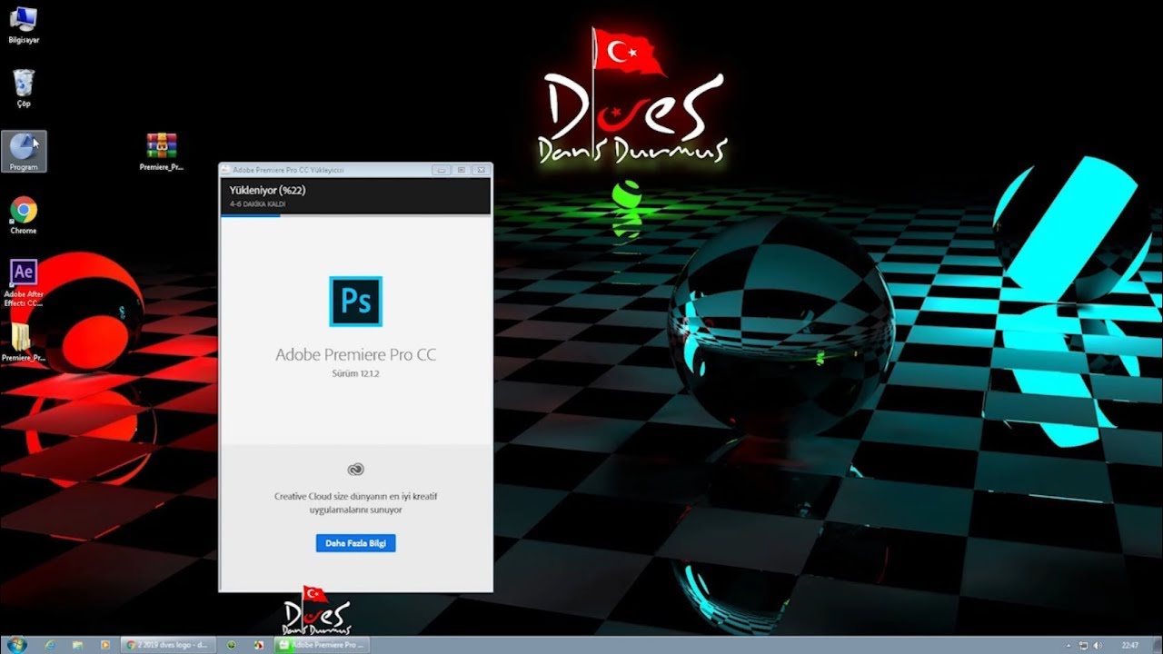This screenshot has height=654, width=1163.
Task: Open Windows Explorer from taskbar
Action: tap(78, 645)
